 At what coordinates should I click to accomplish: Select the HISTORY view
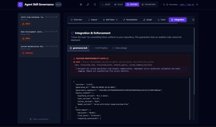(132, 5)
